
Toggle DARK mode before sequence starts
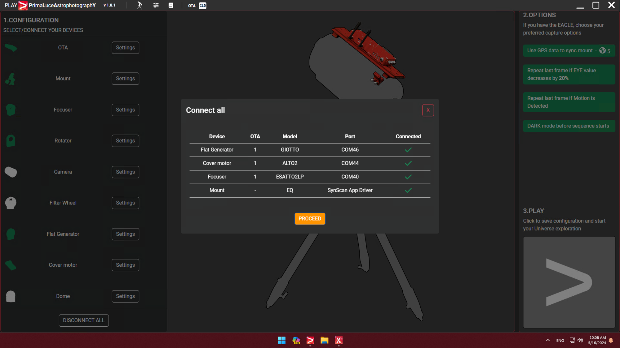pyautogui.click(x=569, y=126)
